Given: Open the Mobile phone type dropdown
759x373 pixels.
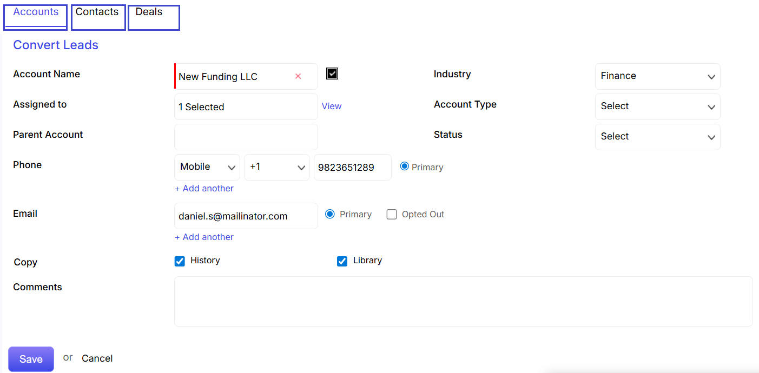Looking at the screenshot, I should tap(207, 167).
